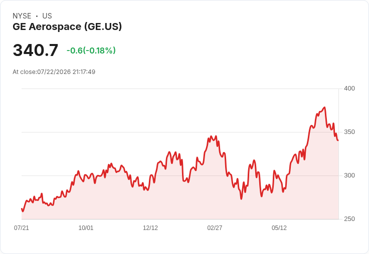
Task: Click the 300 price axis label
Action: coord(349,175)
